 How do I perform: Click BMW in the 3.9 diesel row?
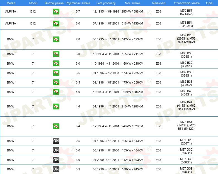(11, 169)
